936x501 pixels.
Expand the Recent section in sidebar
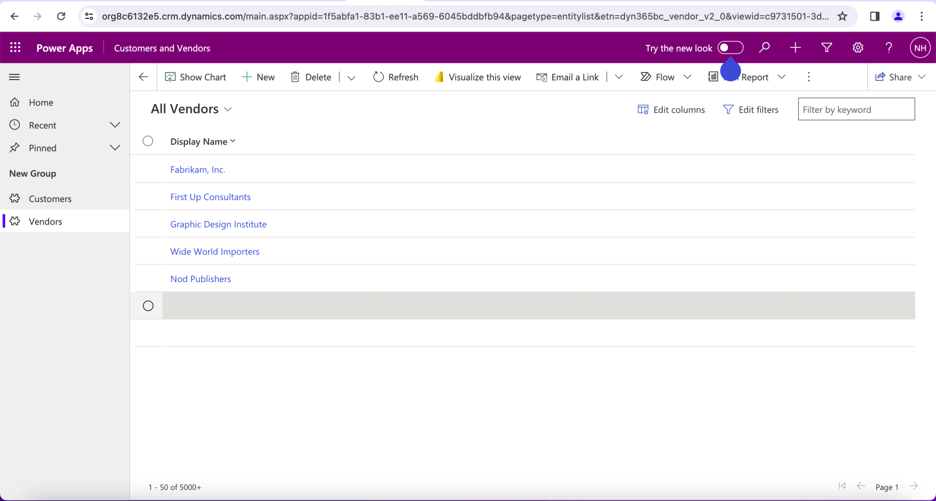(x=115, y=125)
